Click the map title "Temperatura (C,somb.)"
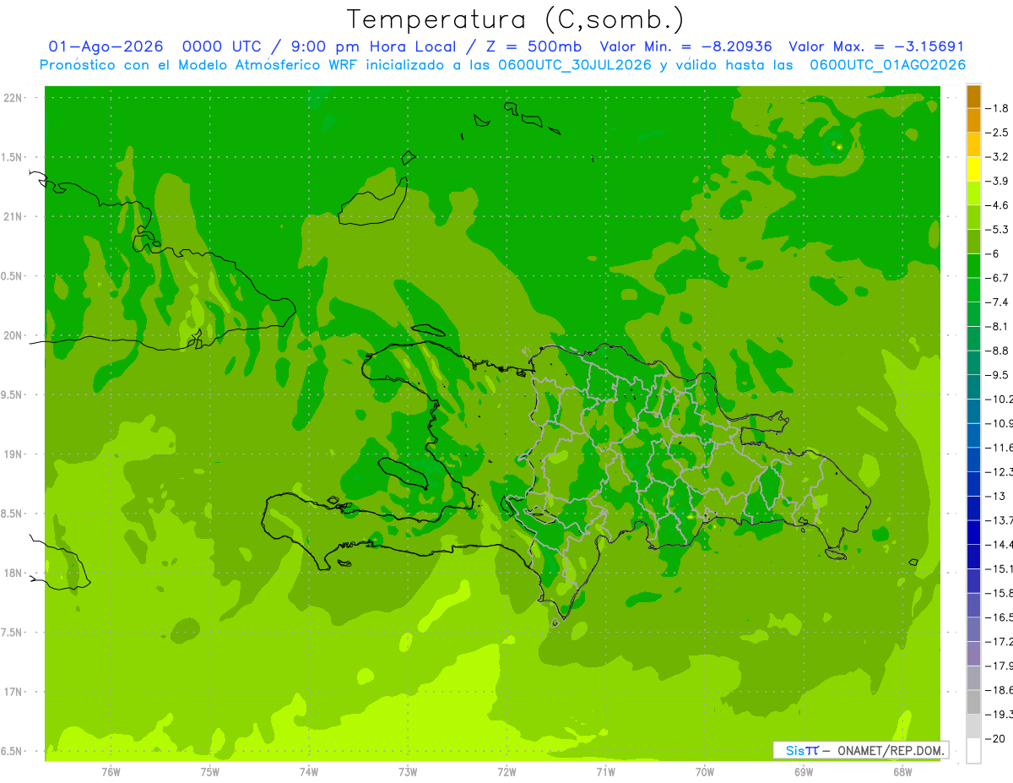The image size is (1013, 783). (516, 19)
